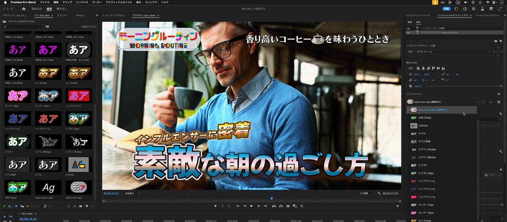Image resolution: width=507 pixels, height=222 pixels.
Task: Hide the モーニングルーティン text layer
Action: [408, 32]
